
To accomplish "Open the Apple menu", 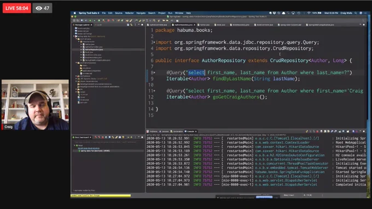I will tap(74, 13).
